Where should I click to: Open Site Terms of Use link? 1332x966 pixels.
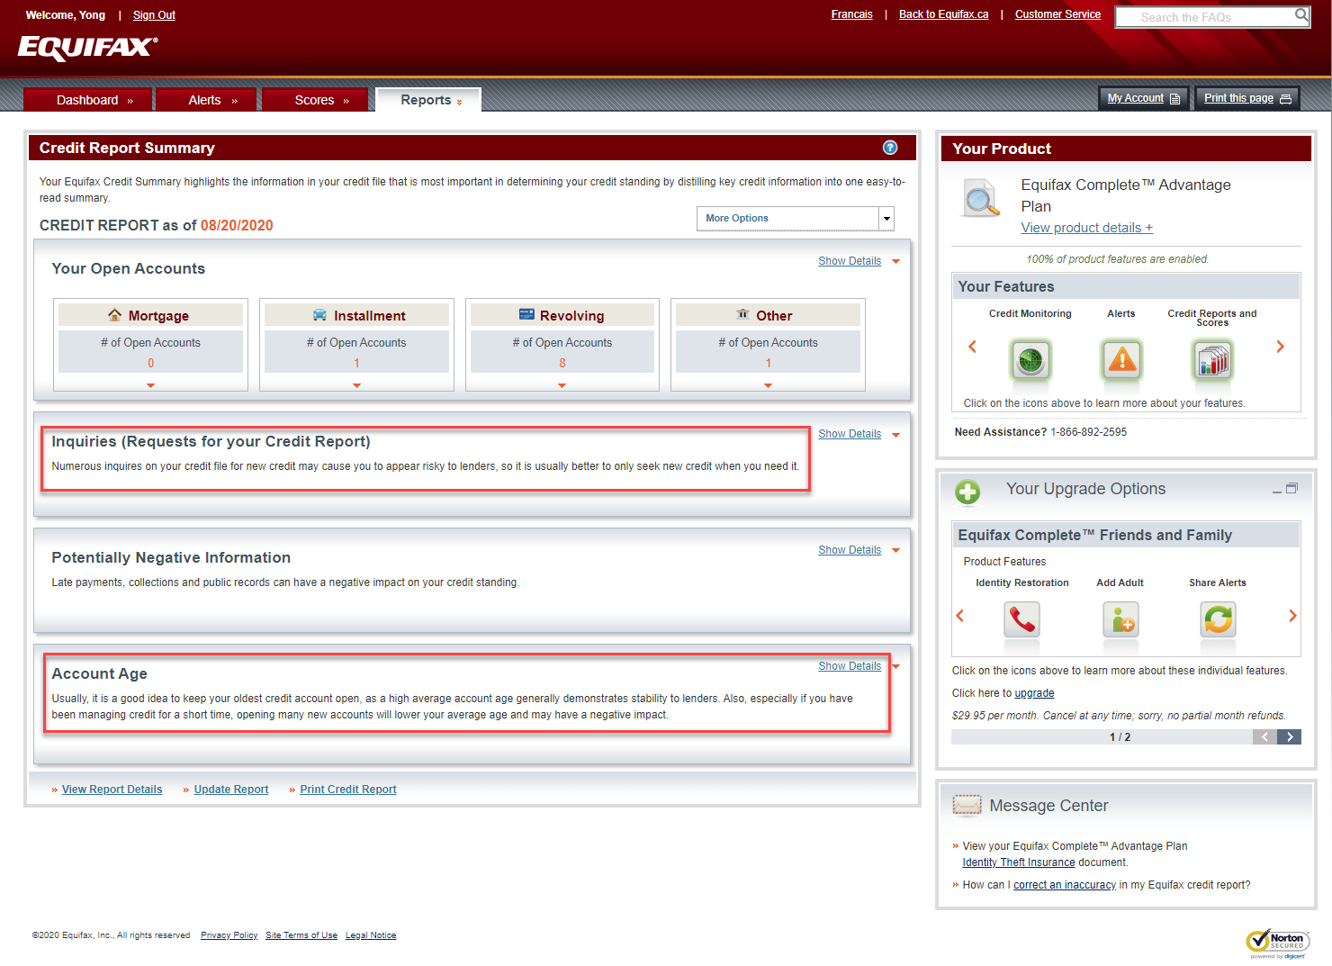point(301,935)
